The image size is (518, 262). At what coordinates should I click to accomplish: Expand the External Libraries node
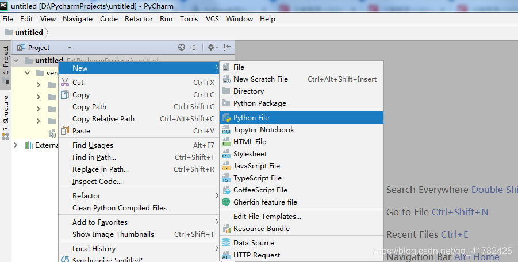click(x=16, y=145)
